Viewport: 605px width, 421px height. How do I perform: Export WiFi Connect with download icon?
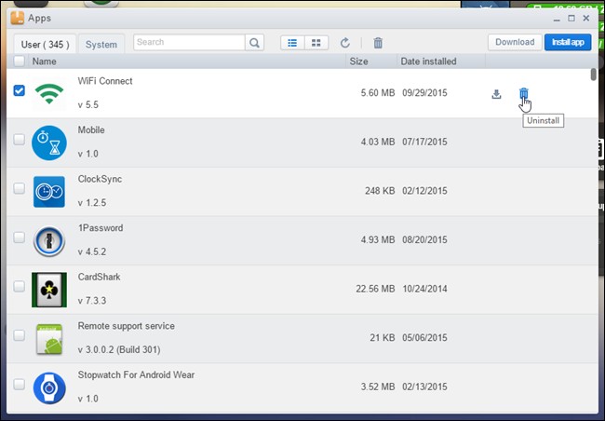[x=497, y=94]
